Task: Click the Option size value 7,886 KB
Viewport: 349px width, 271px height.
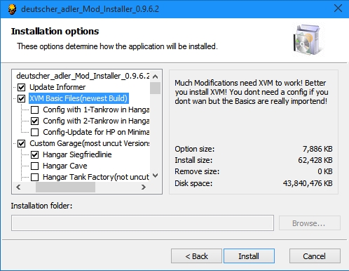Action: coord(317,149)
